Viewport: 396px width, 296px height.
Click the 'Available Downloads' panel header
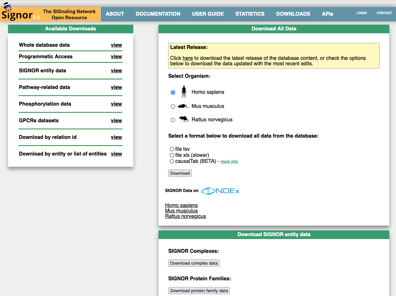(71, 29)
